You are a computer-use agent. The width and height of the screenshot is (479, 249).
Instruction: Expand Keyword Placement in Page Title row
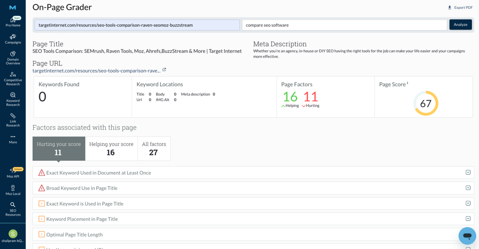coord(468,218)
